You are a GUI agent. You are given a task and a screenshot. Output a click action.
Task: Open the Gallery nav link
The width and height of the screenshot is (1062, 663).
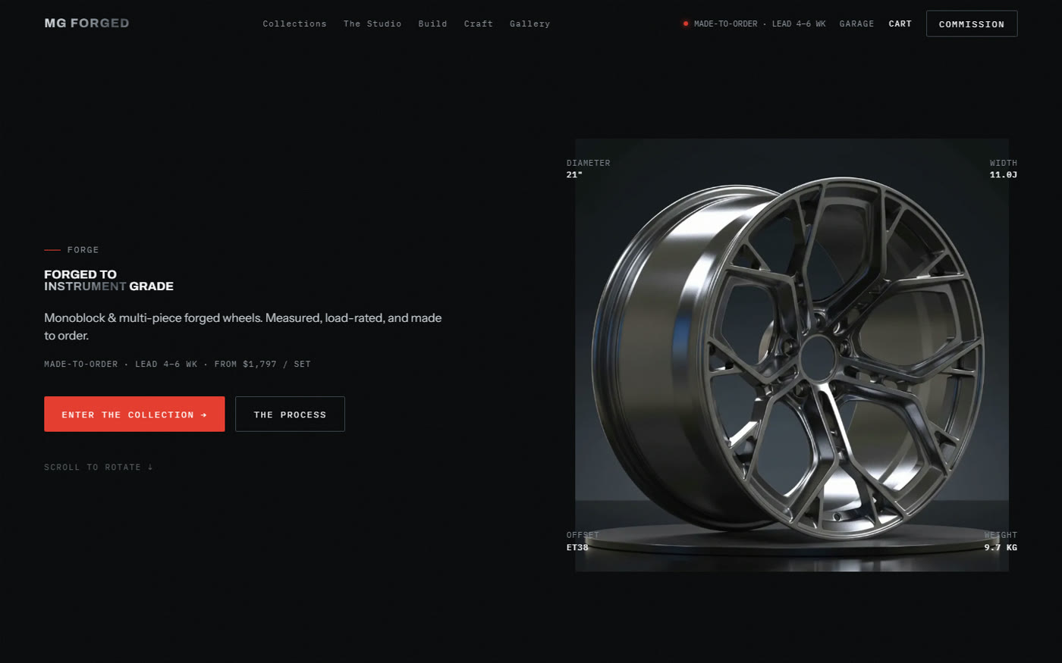529,24
